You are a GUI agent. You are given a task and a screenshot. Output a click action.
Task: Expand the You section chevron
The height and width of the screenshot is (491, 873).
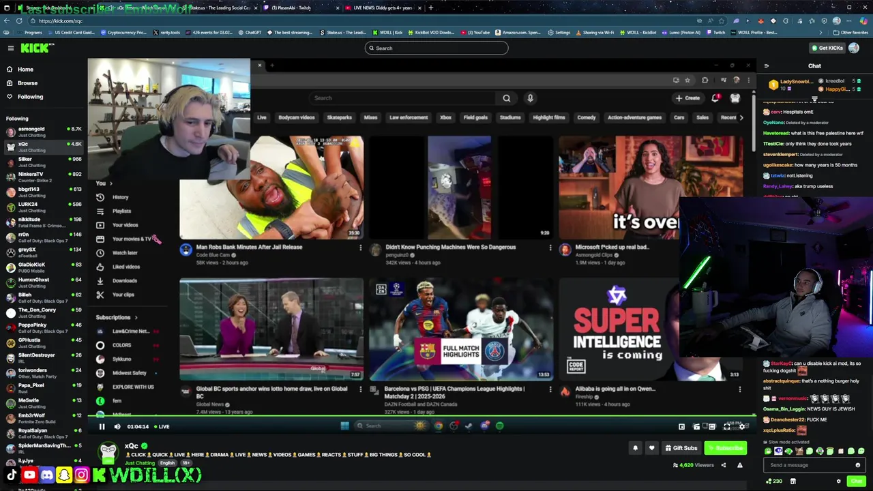click(111, 183)
